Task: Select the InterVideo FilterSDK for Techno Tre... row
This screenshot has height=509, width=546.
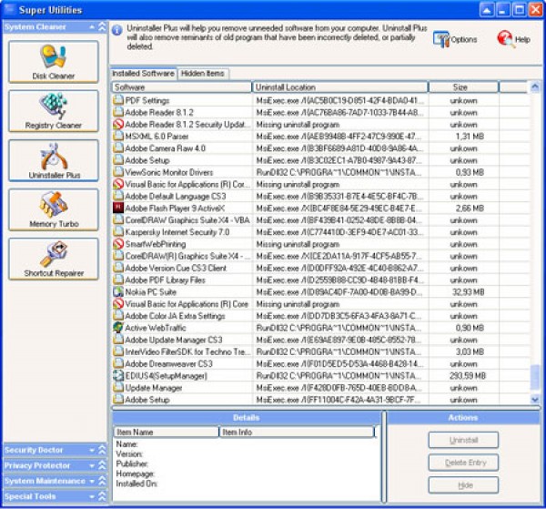Action: click(321, 351)
